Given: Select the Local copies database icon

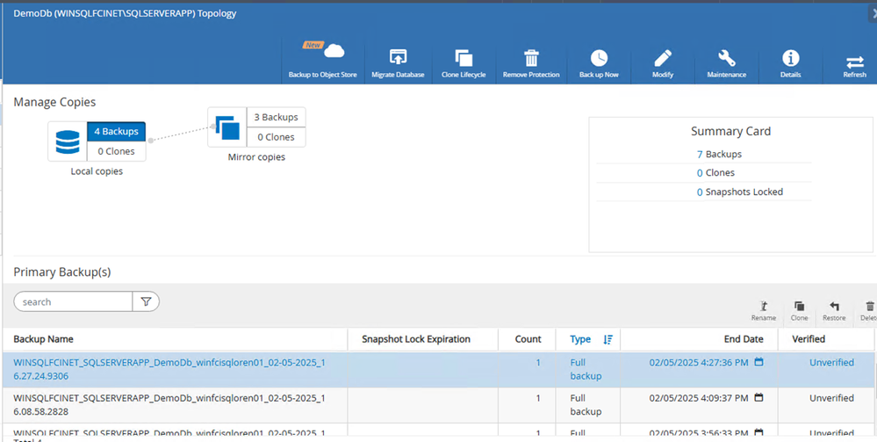Looking at the screenshot, I should click(x=67, y=141).
